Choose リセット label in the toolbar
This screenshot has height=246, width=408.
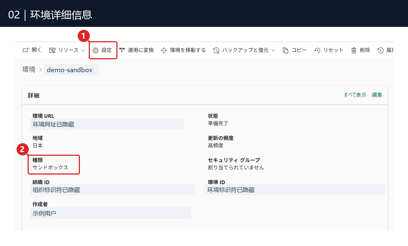point(333,50)
